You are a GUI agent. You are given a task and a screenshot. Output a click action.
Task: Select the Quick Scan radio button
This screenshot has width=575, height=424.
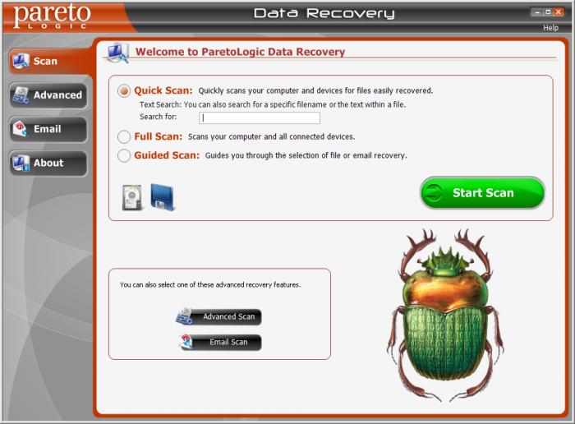coord(124,90)
